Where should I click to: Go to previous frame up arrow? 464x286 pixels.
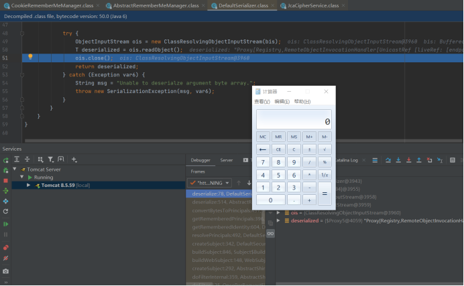[x=239, y=183]
